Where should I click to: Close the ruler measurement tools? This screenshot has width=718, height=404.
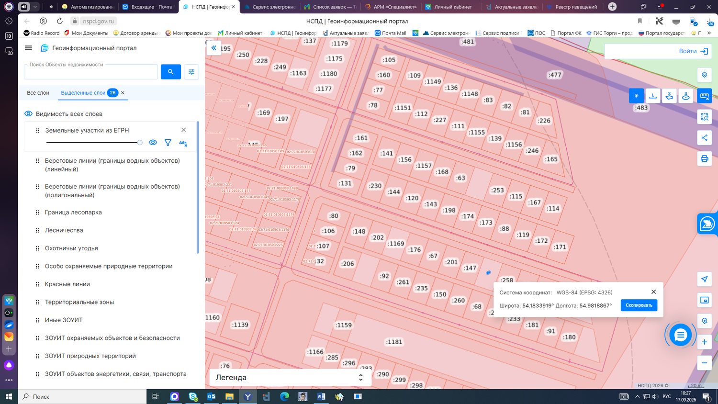tap(704, 96)
